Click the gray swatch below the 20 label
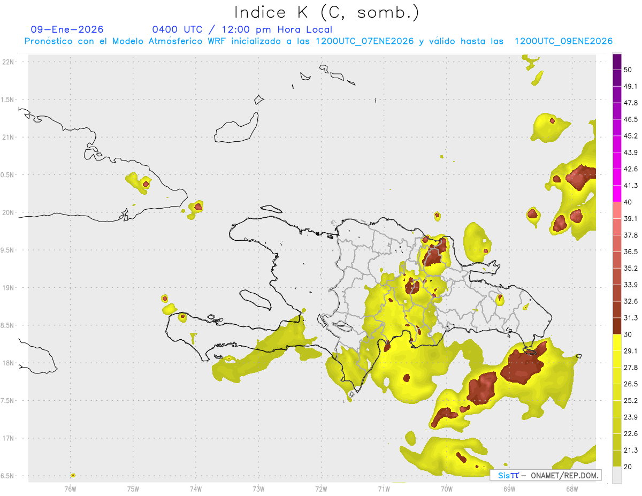 coord(617,475)
